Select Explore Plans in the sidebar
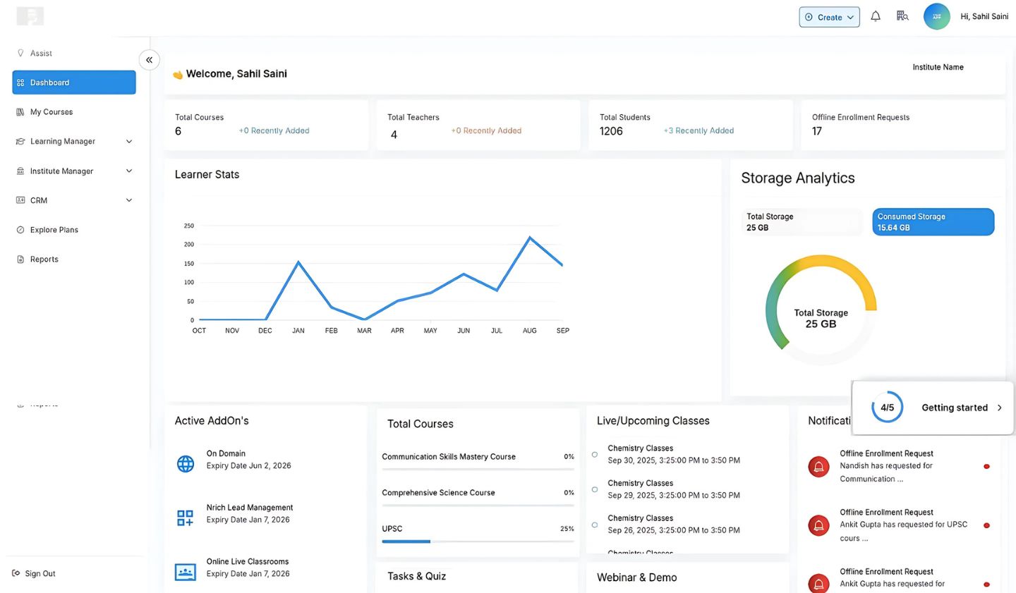 click(54, 230)
